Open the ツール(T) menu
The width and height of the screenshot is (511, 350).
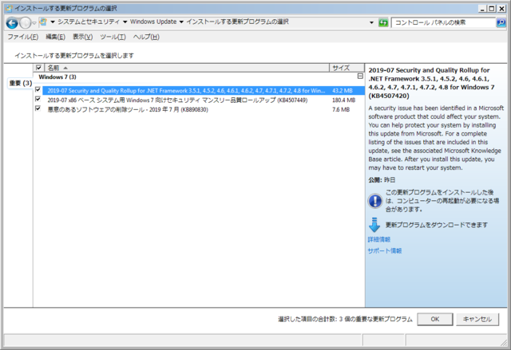coord(113,37)
